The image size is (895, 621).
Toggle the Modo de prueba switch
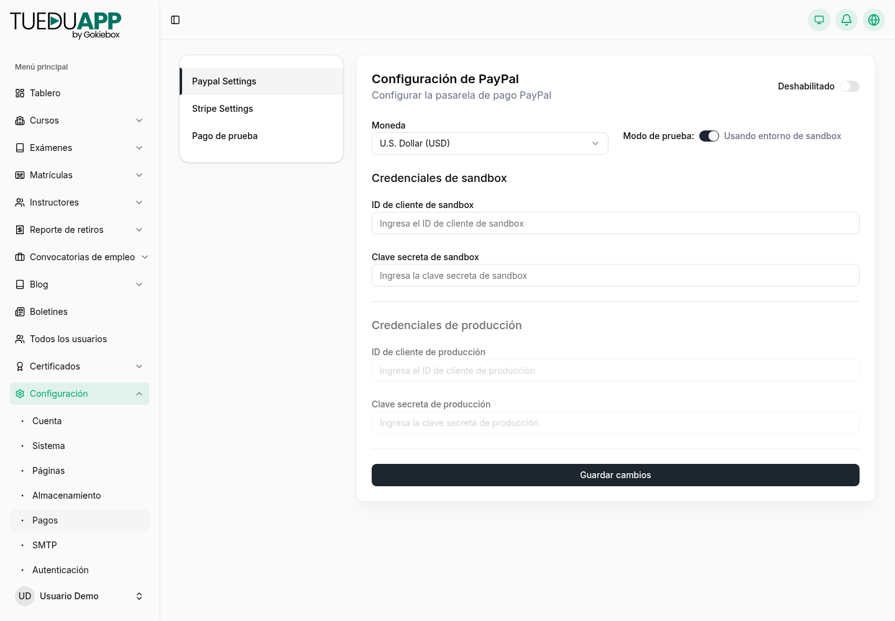(709, 136)
